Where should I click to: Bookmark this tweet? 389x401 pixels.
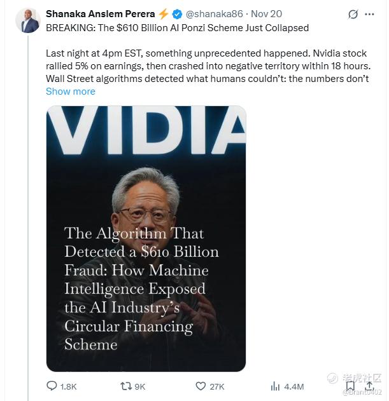pyautogui.click(x=350, y=386)
